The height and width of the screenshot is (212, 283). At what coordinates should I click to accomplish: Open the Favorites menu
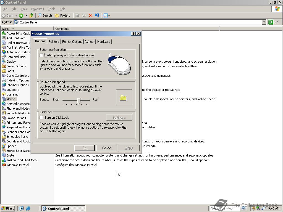37,9
